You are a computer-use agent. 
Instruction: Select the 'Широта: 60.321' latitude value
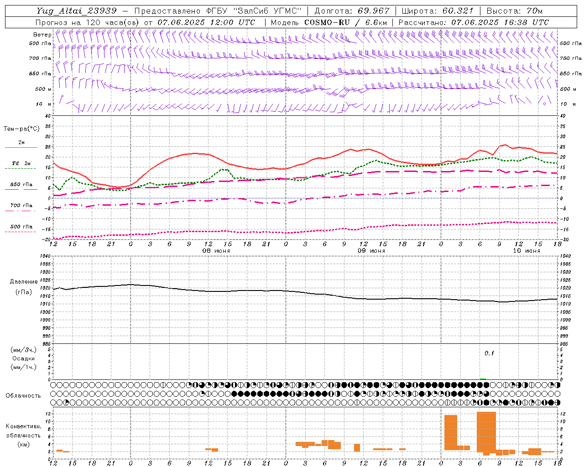(x=438, y=11)
